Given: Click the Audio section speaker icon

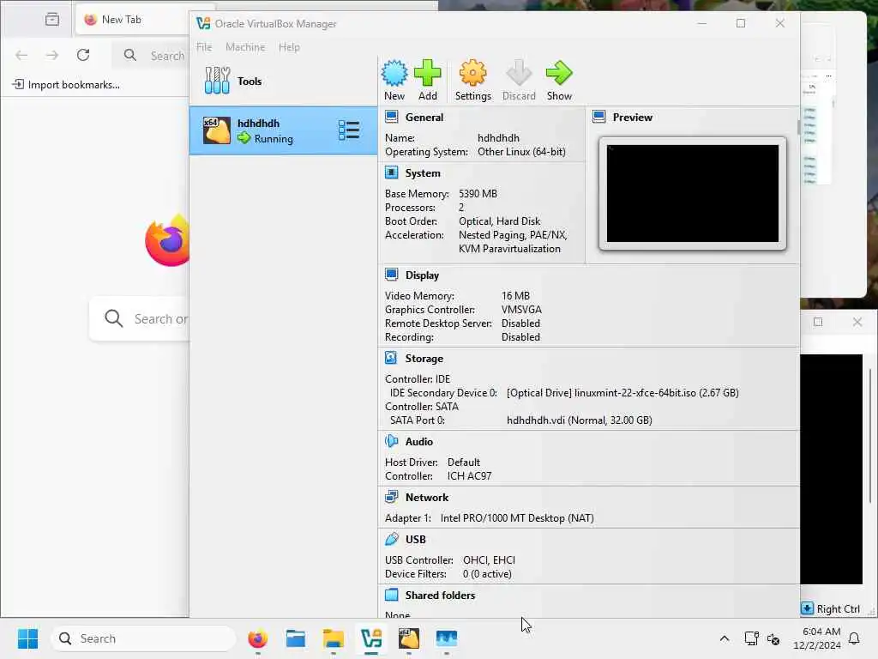Looking at the screenshot, I should click(x=391, y=442).
